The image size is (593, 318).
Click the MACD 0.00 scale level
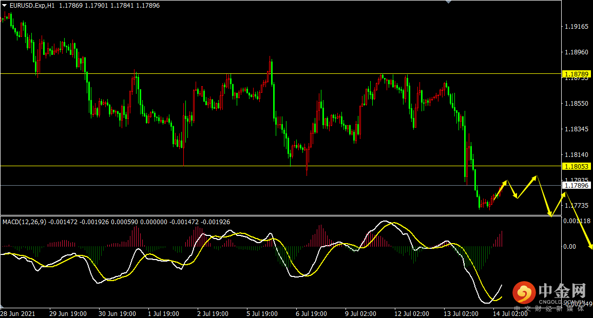[x=571, y=246]
